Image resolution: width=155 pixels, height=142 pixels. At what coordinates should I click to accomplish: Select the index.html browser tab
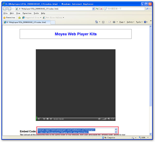click(x=27, y=22)
